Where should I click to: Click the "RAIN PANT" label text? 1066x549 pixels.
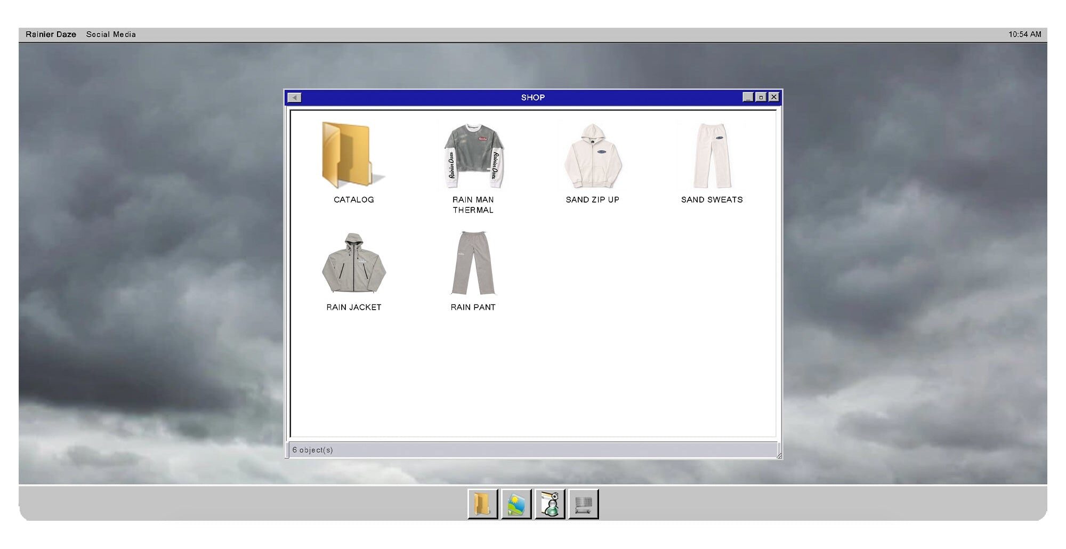tap(473, 308)
